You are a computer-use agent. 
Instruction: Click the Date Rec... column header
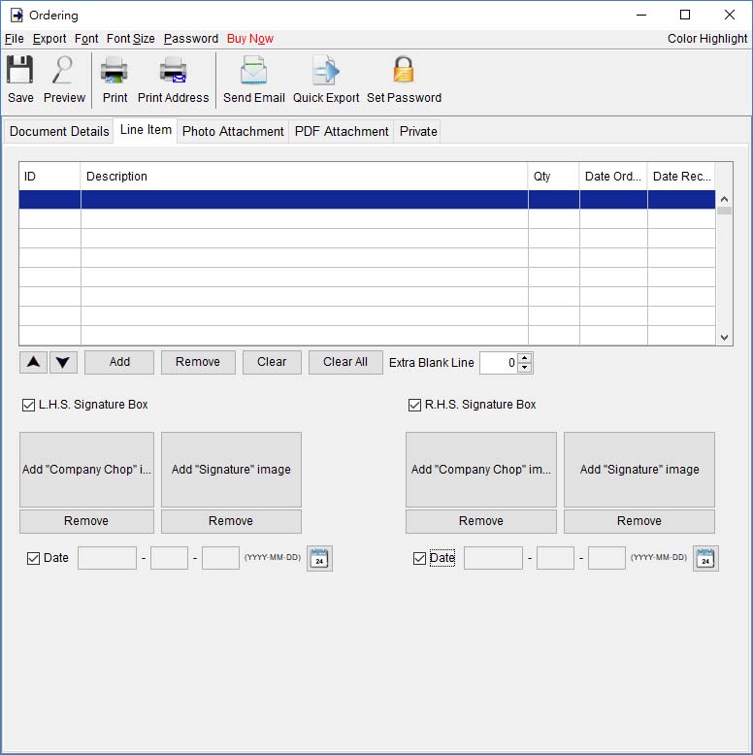click(x=681, y=177)
